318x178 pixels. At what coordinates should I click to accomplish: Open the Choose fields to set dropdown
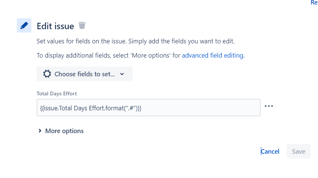[84, 74]
